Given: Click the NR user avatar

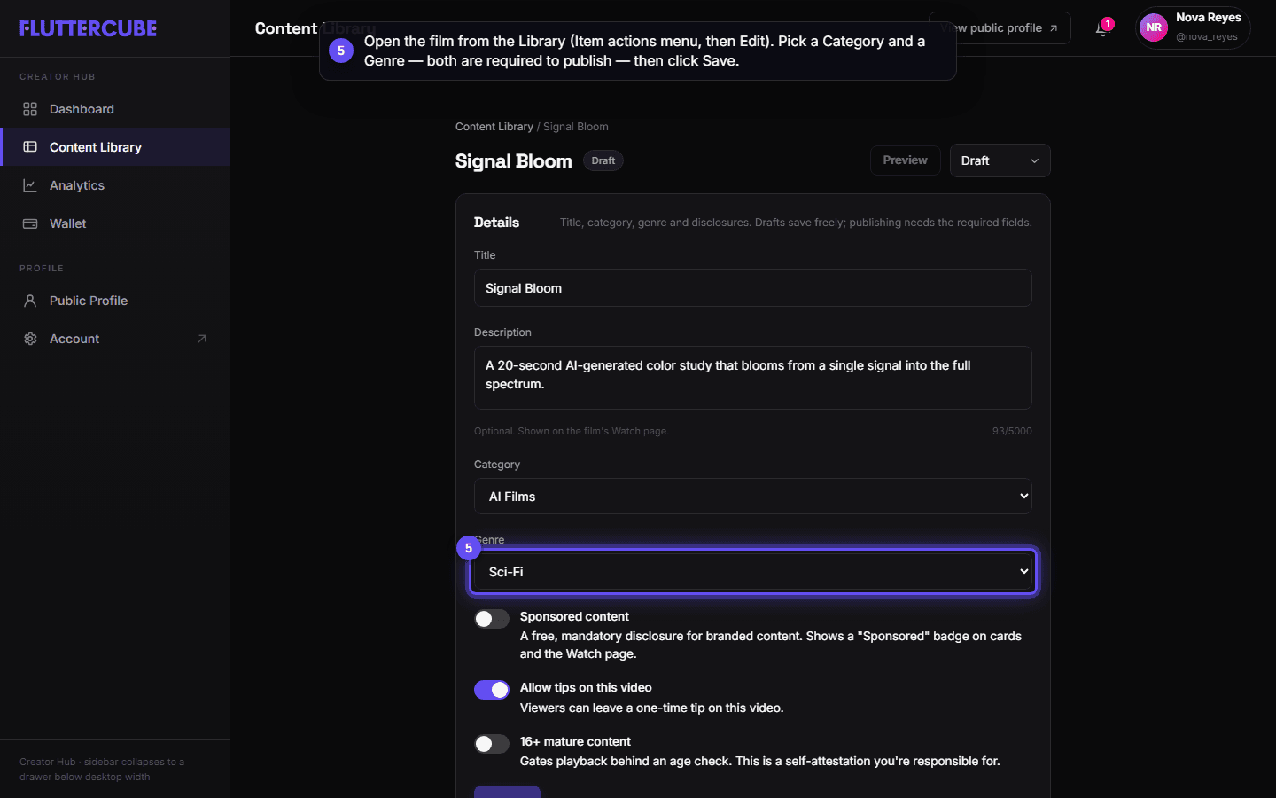Looking at the screenshot, I should 1153,27.
